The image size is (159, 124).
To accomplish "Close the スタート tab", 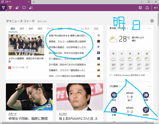I will tap(28, 2).
